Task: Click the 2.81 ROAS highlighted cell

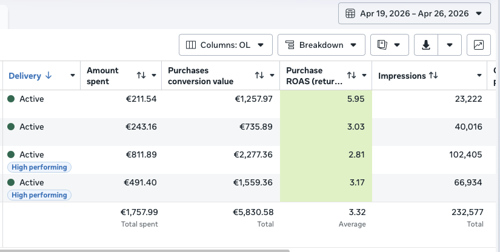Action: (x=326, y=160)
